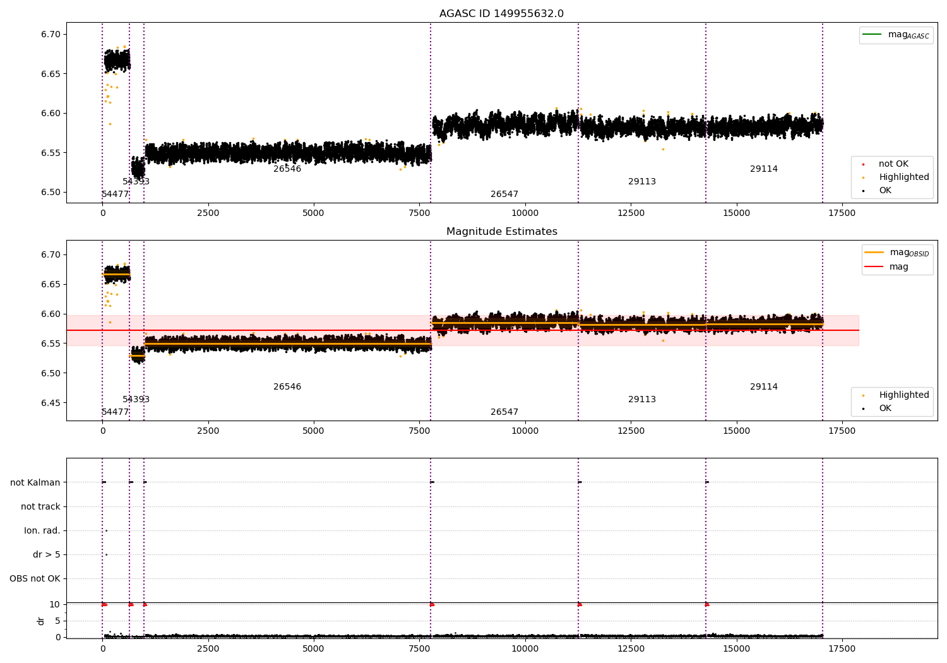Screen dimensions: 947x663
Task: Select the mag OBSID legend entry in the middle plot
Action: click(896, 253)
